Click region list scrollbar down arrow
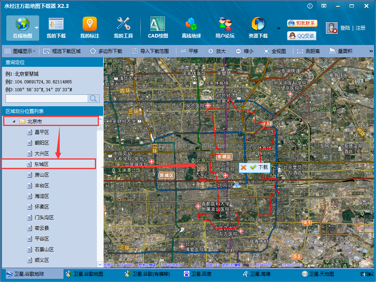376x282 pixels. pyautogui.click(x=100, y=265)
